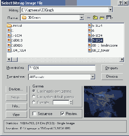The image size is (129, 136).
Task: Expand the All Formats file type dropdown
Action: (x=92, y=77)
